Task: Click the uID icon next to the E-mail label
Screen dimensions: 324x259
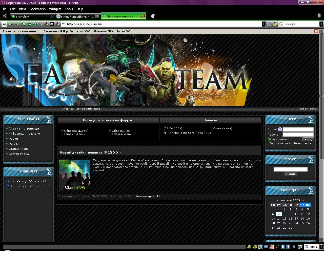Action: click(x=280, y=129)
